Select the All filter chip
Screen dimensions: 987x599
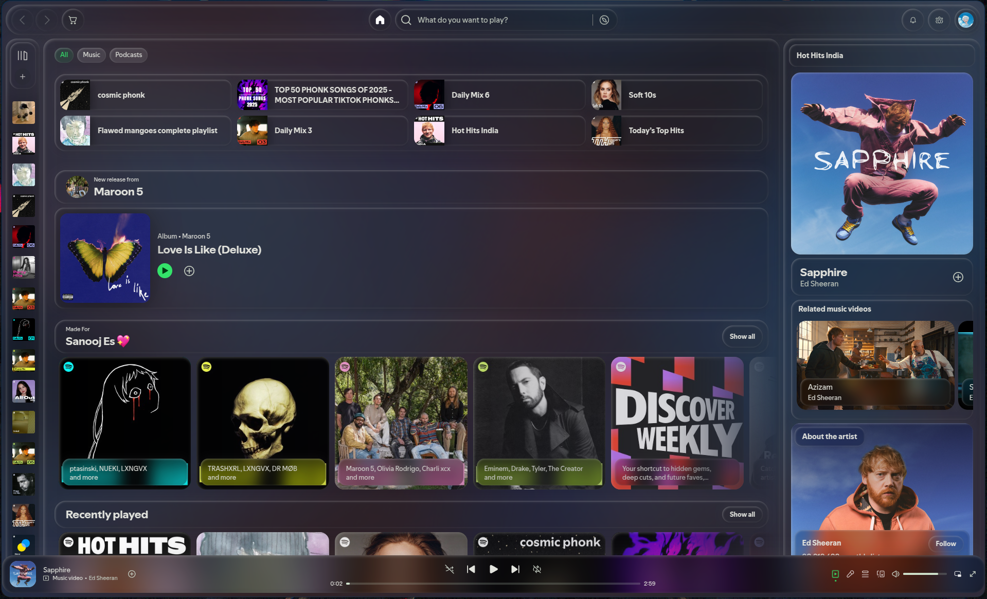pos(64,55)
